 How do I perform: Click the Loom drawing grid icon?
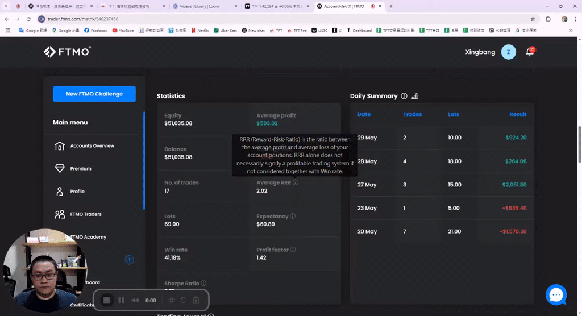point(171,300)
